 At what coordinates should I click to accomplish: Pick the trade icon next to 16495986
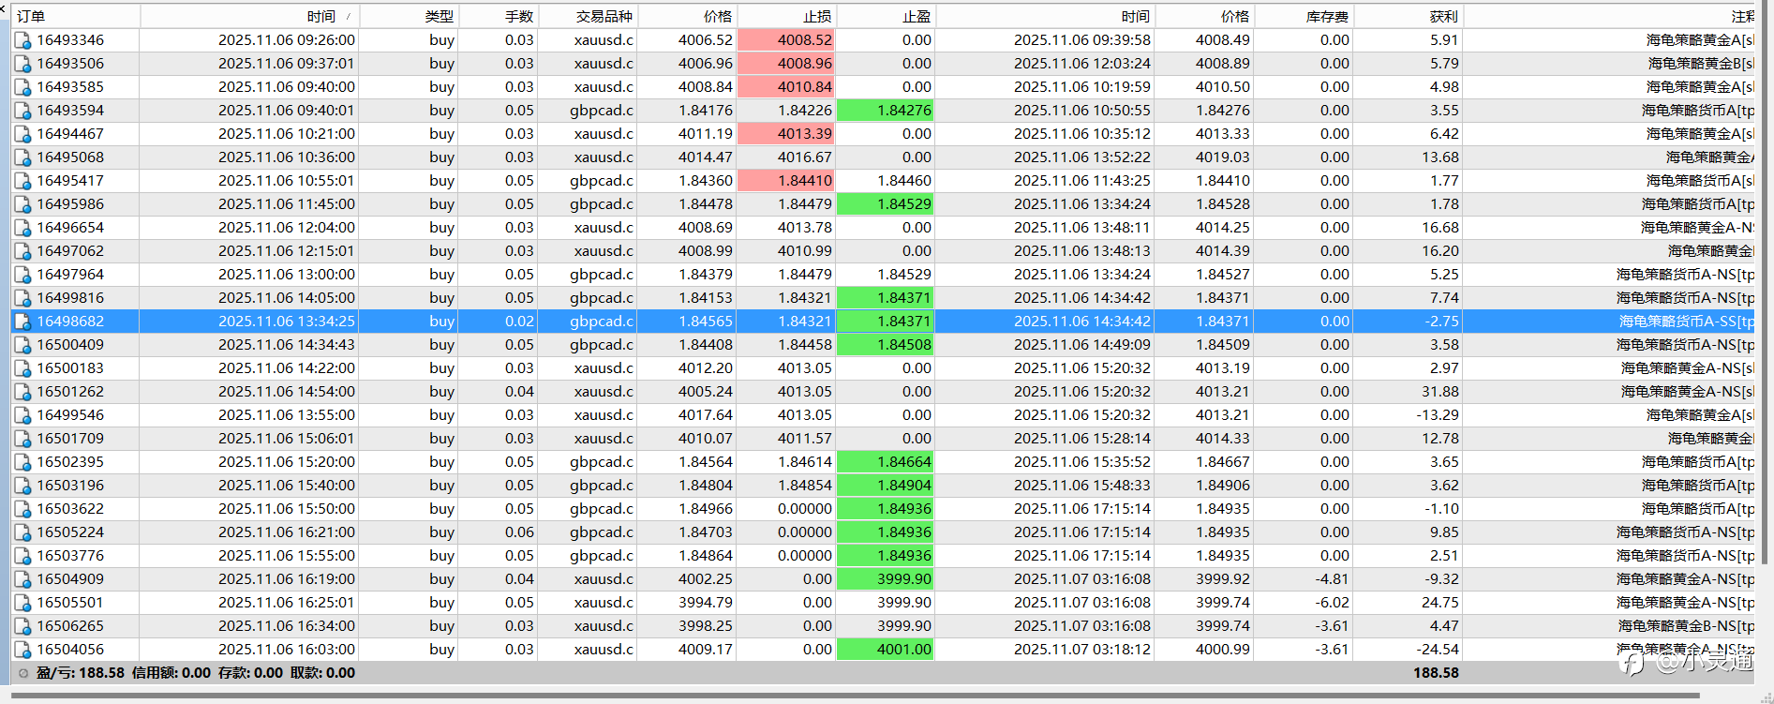tap(22, 204)
